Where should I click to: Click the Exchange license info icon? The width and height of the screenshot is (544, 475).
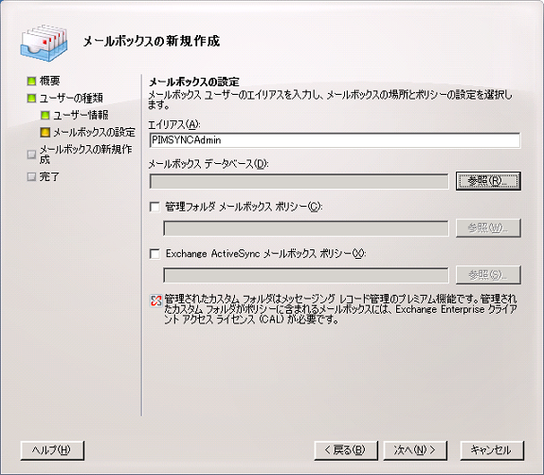point(155,301)
